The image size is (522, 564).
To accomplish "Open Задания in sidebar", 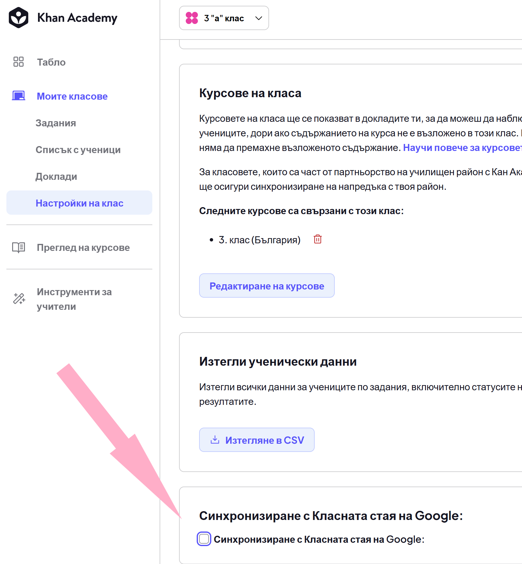I will click(56, 123).
